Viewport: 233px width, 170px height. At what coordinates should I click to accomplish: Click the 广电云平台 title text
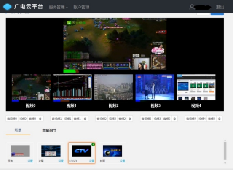coord(29,7)
